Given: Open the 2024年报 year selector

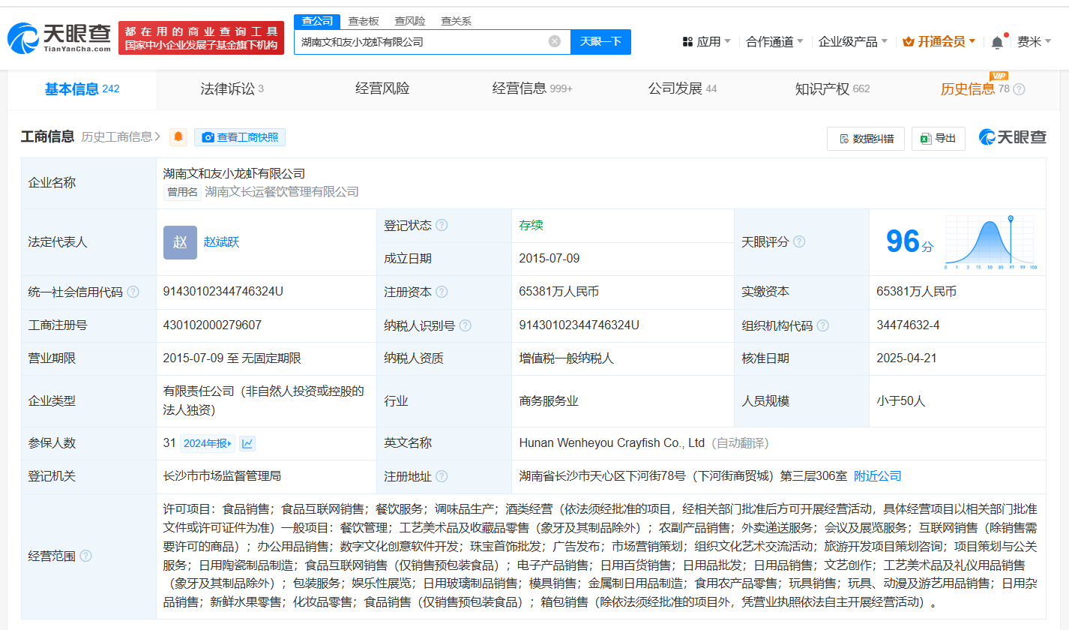Looking at the screenshot, I should tap(207, 443).
